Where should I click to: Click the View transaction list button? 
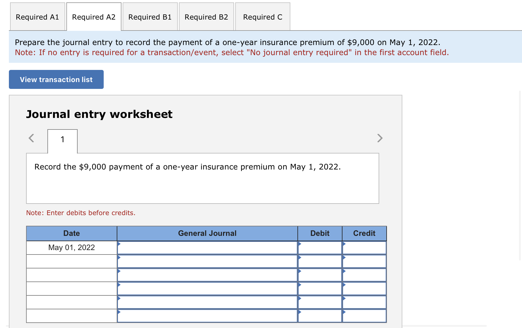click(56, 79)
